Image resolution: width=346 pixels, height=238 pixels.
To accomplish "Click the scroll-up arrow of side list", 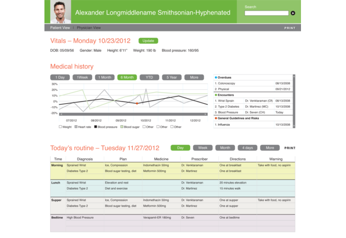I will pos(294,76).
